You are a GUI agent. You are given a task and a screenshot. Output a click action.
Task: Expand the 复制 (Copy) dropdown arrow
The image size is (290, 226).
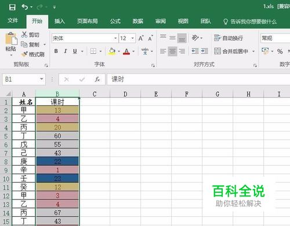point(45,45)
